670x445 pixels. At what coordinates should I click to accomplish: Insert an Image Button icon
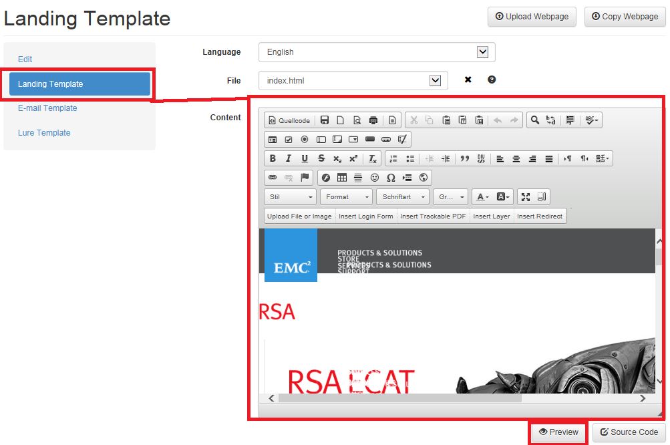[x=386, y=140]
